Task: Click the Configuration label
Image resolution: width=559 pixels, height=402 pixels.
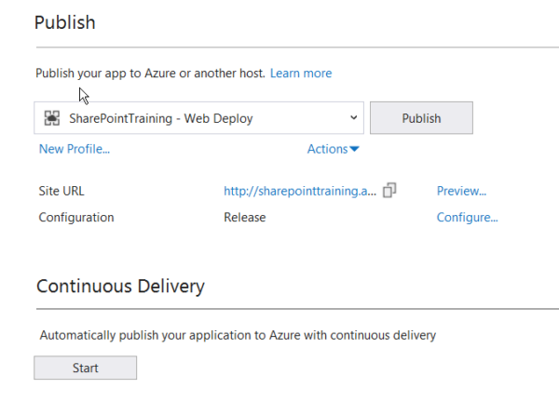Action: (x=76, y=218)
